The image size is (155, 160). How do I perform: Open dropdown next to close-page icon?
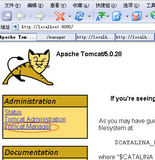coord(147,17)
